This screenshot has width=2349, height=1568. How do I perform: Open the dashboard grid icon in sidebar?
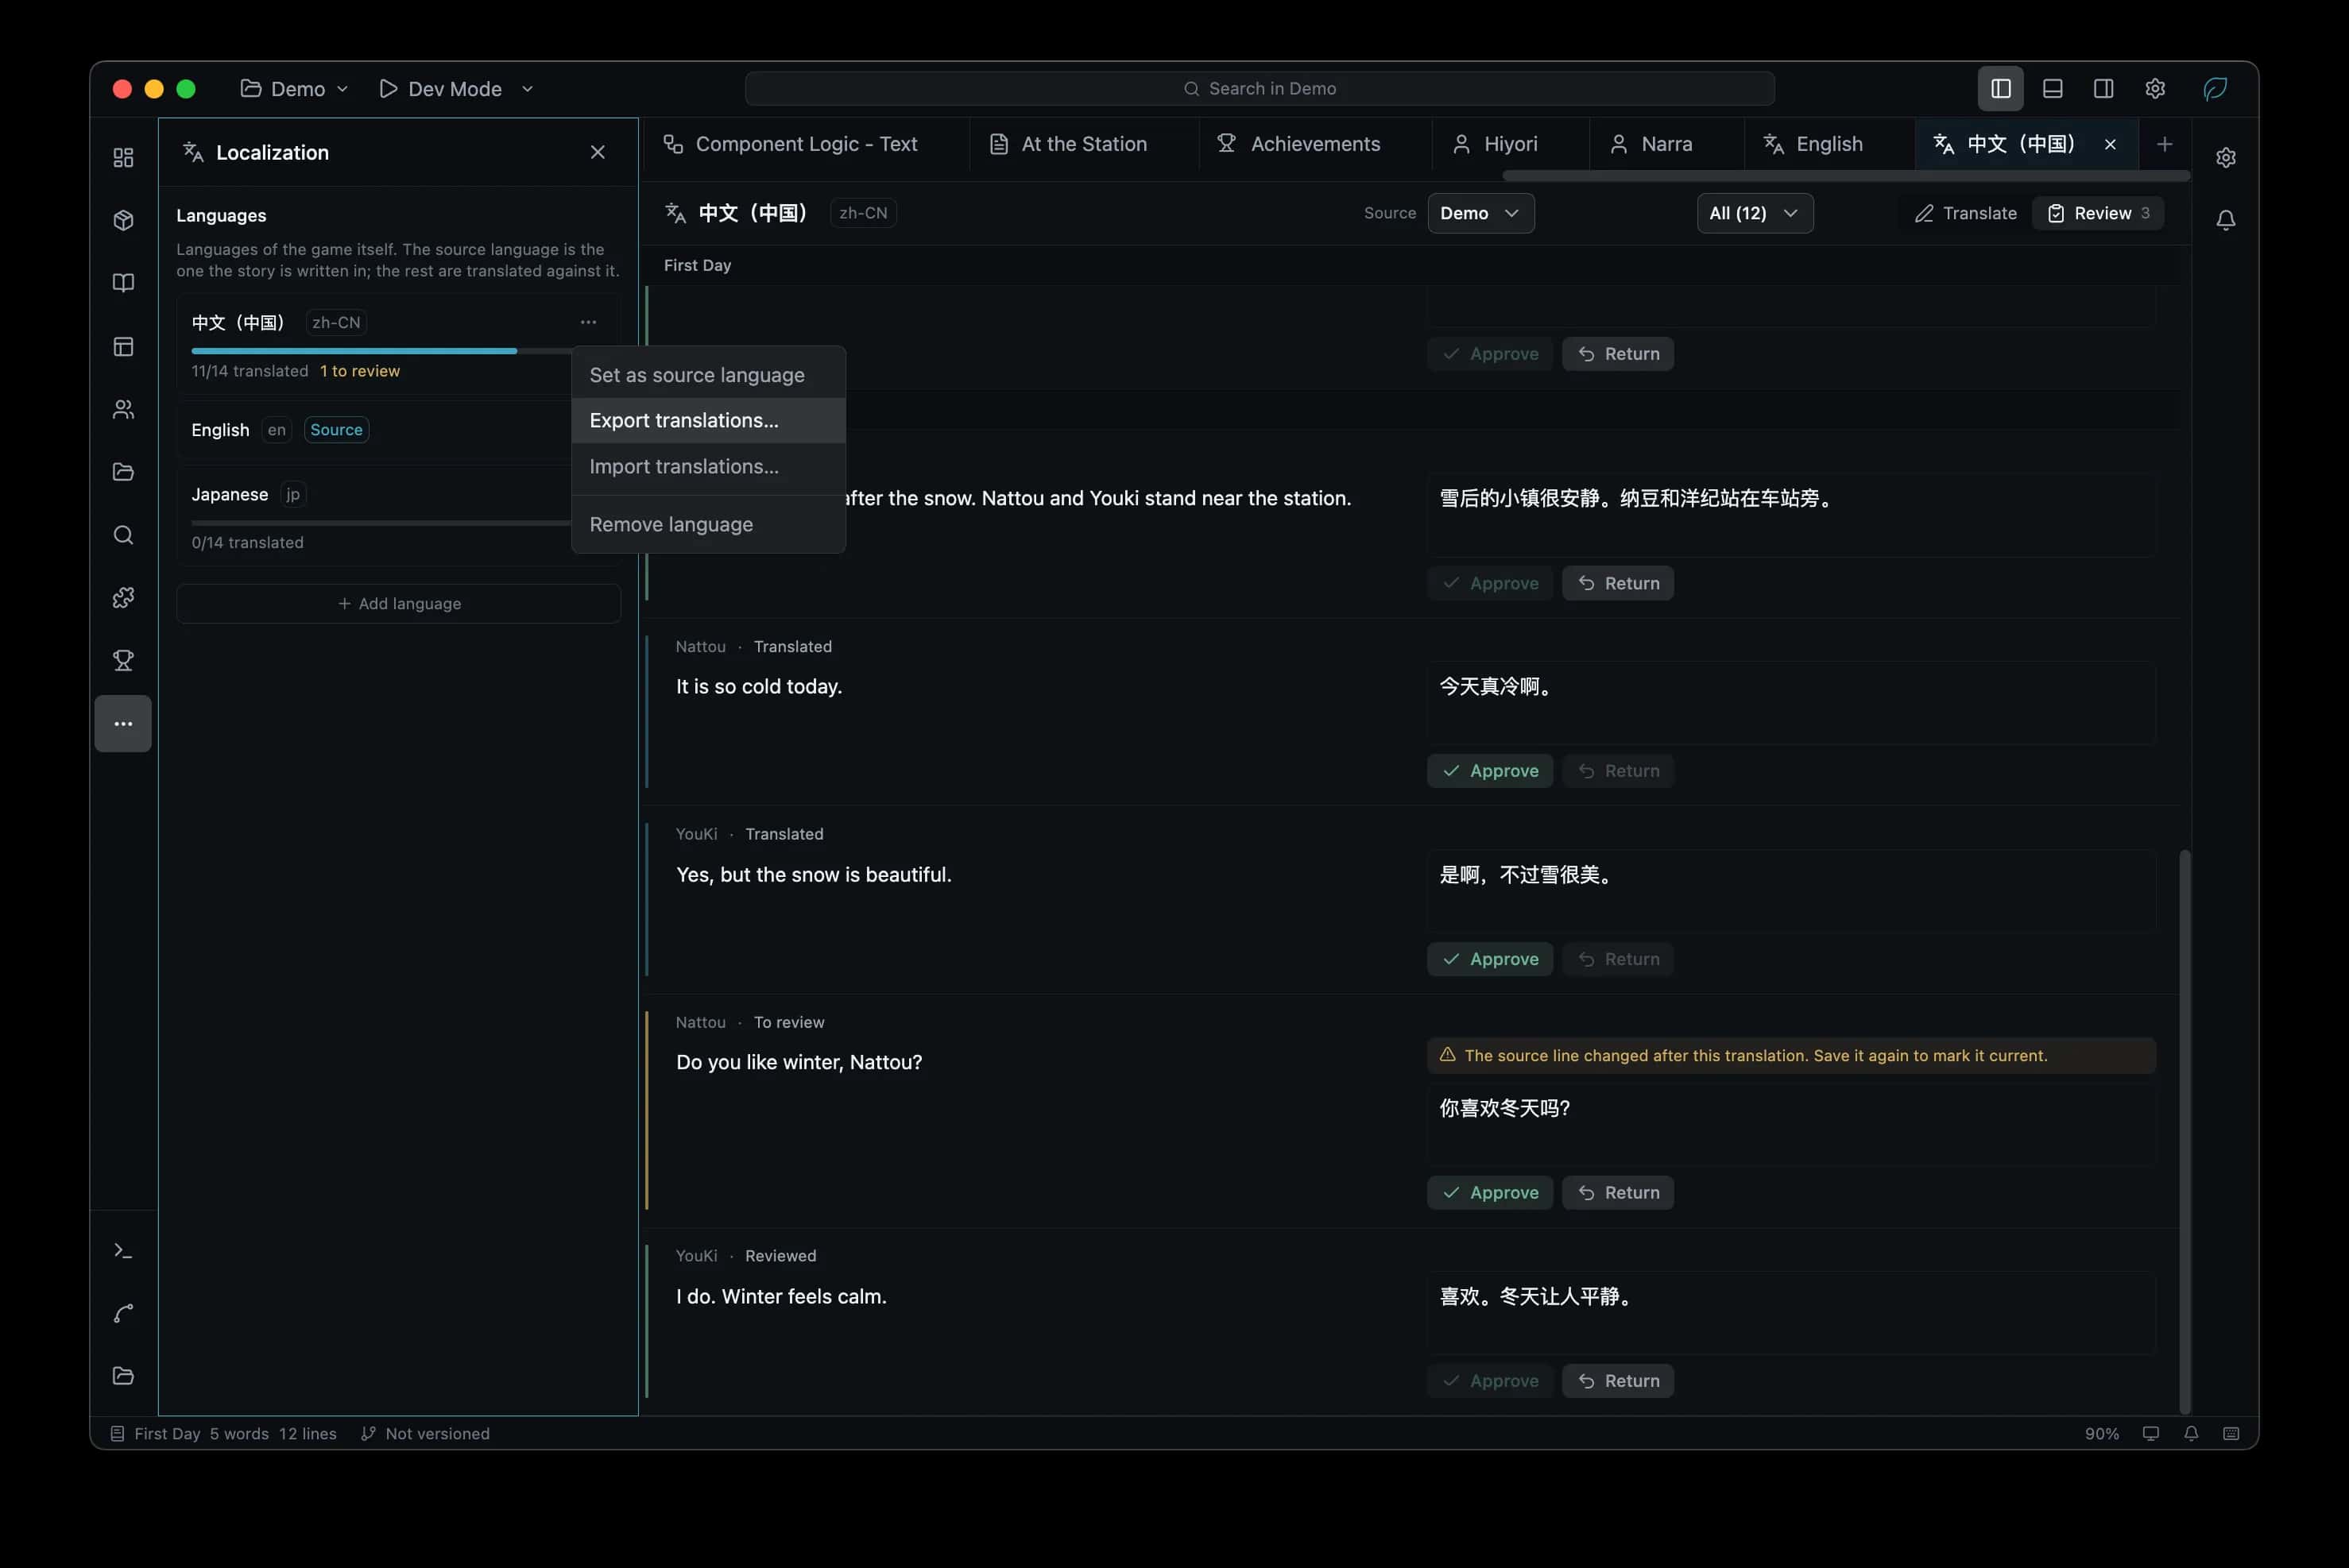click(x=123, y=157)
